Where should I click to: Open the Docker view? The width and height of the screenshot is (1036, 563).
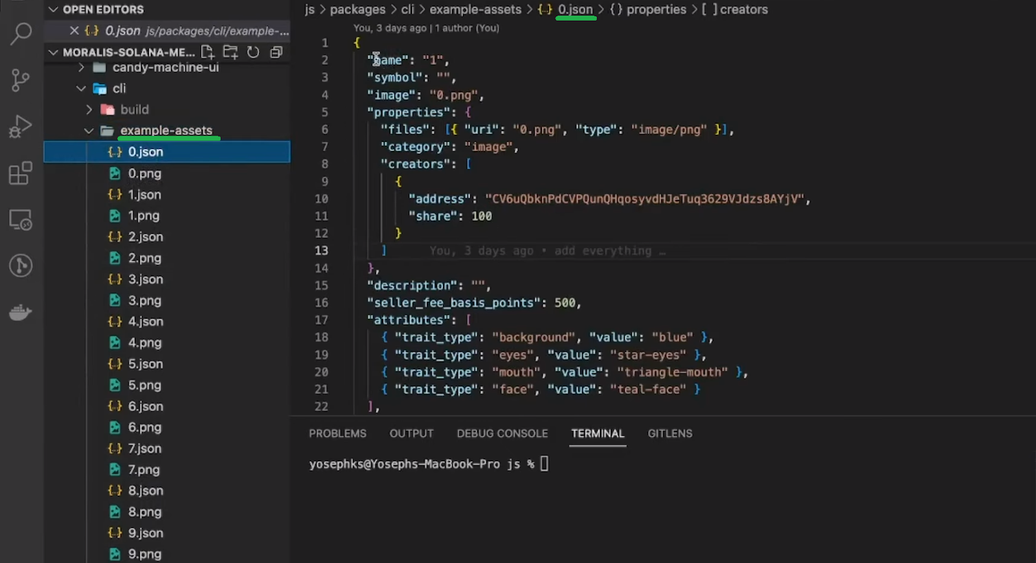tap(21, 313)
